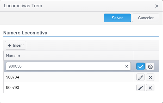Confirm the edited row with the checkmark
Screen dimensions: 163x103
coord(140,66)
